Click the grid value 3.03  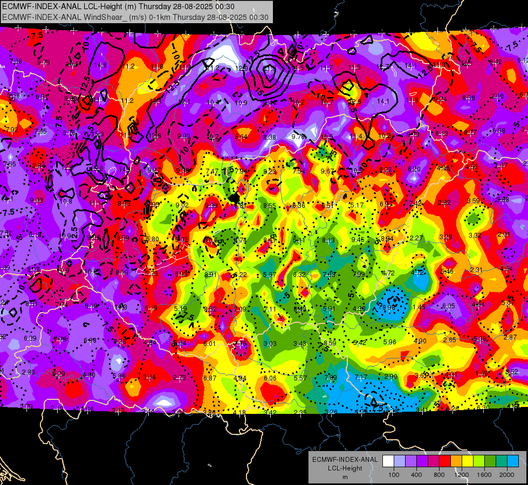click(270, 344)
